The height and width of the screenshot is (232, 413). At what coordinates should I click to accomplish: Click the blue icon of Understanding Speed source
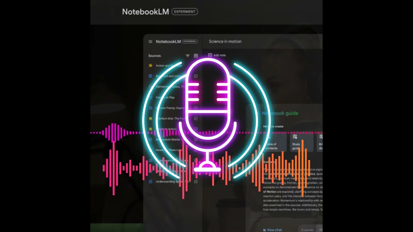point(150,182)
